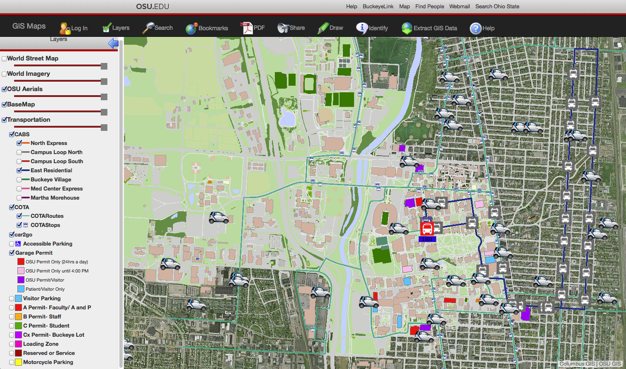Click the World Street Map opacity slider handle
626x369 pixels.
tap(104, 66)
